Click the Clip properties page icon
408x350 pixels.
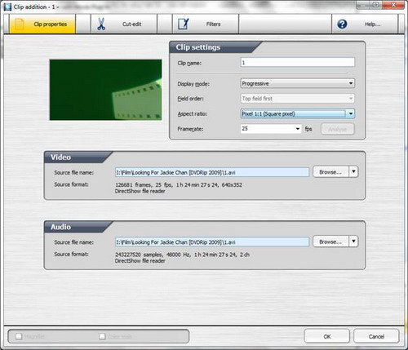click(20, 24)
